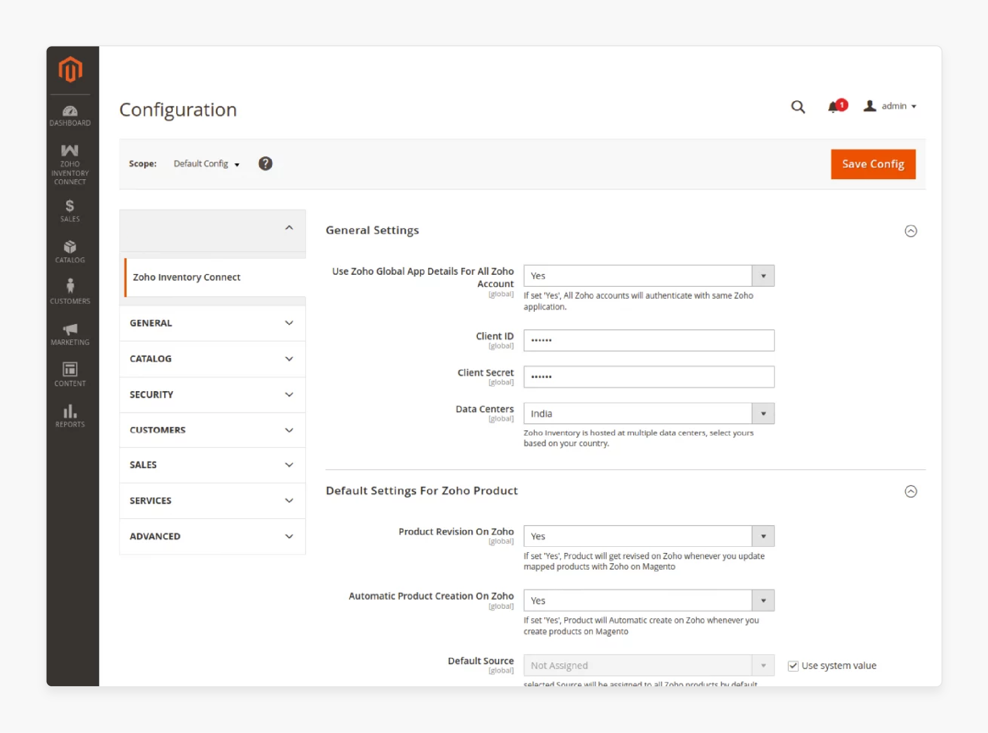988x733 pixels.
Task: Open the Marketing sidebar menu
Action: click(x=70, y=334)
